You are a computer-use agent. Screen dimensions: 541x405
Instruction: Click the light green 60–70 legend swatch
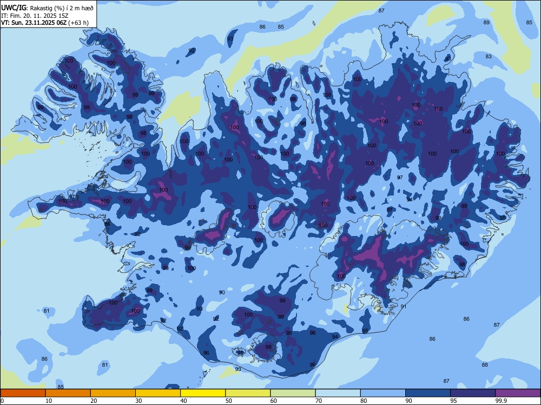(x=293, y=393)
